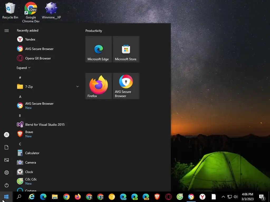Image resolution: width=270 pixels, height=202 pixels.
Task: Click the Productivity group title
Action: click(x=94, y=31)
